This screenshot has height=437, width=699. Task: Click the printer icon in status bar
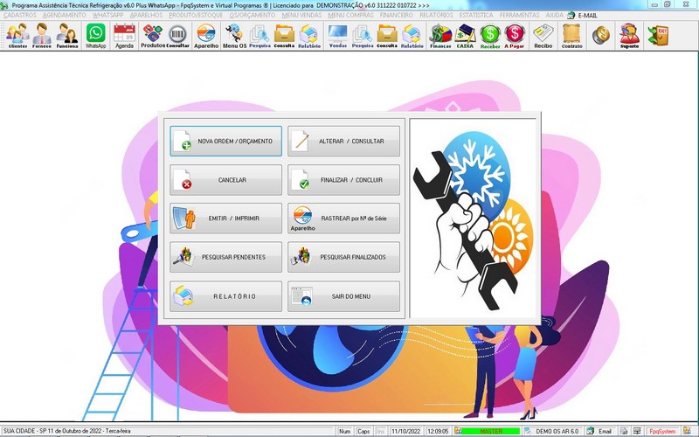click(x=624, y=431)
